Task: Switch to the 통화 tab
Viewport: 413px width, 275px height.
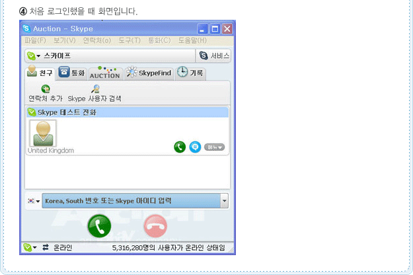Action: point(71,73)
